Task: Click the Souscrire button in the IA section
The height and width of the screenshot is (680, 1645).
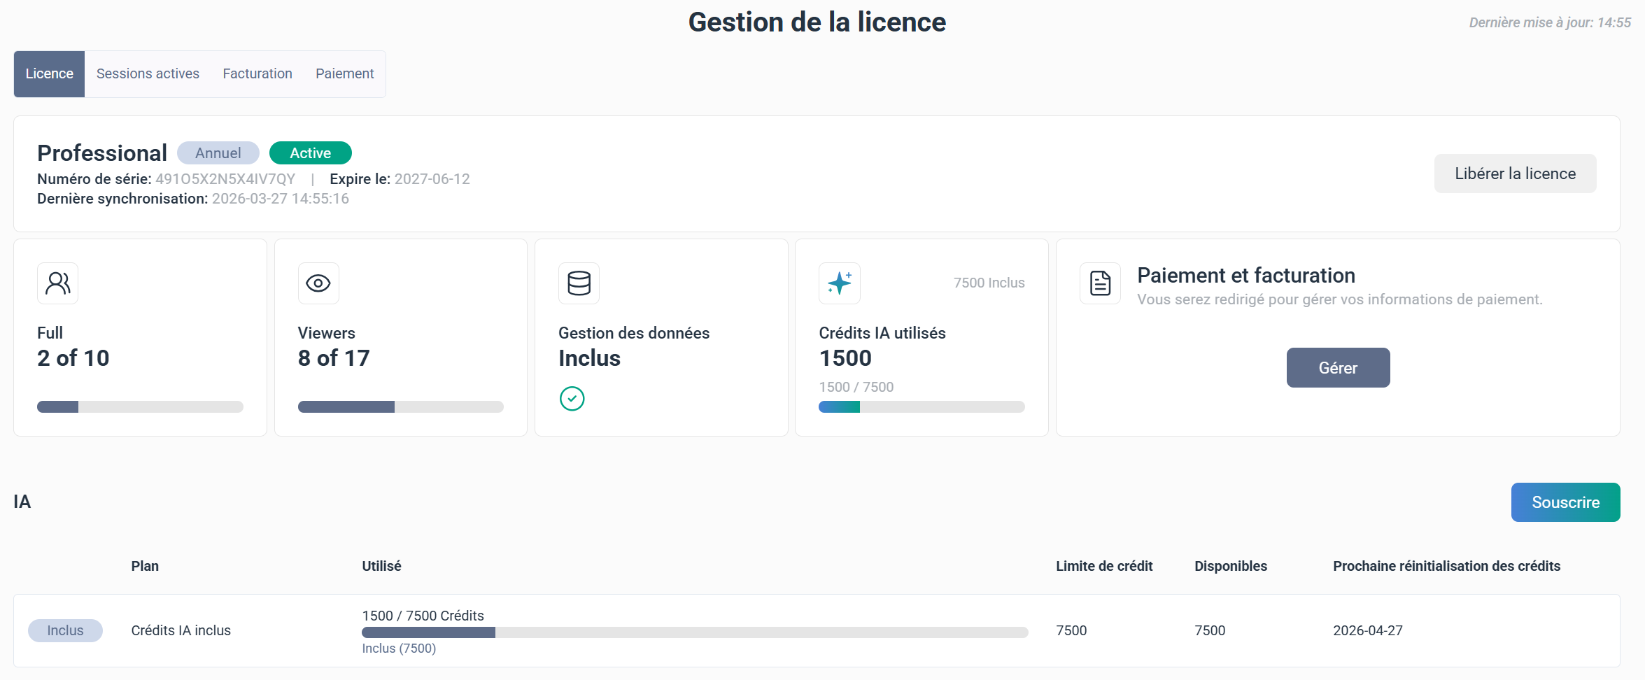Action: pos(1565,502)
